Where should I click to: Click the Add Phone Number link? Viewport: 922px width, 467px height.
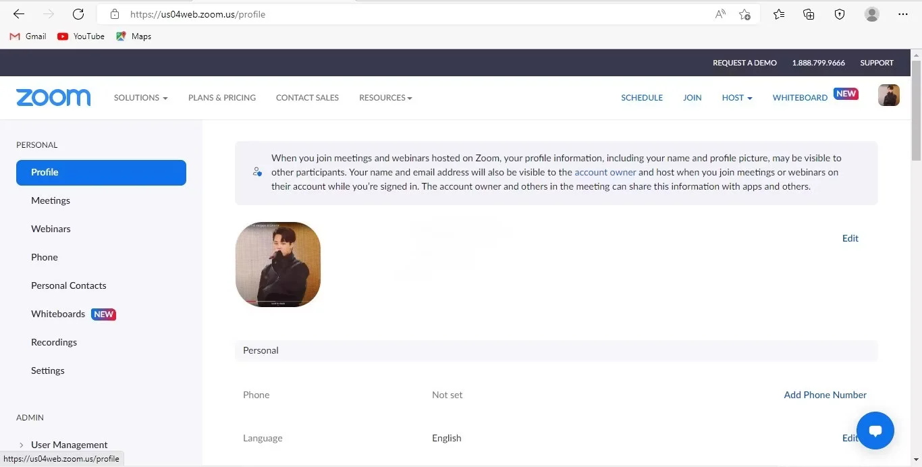(825, 395)
